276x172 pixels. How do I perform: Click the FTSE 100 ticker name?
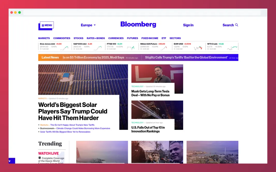[111, 44]
